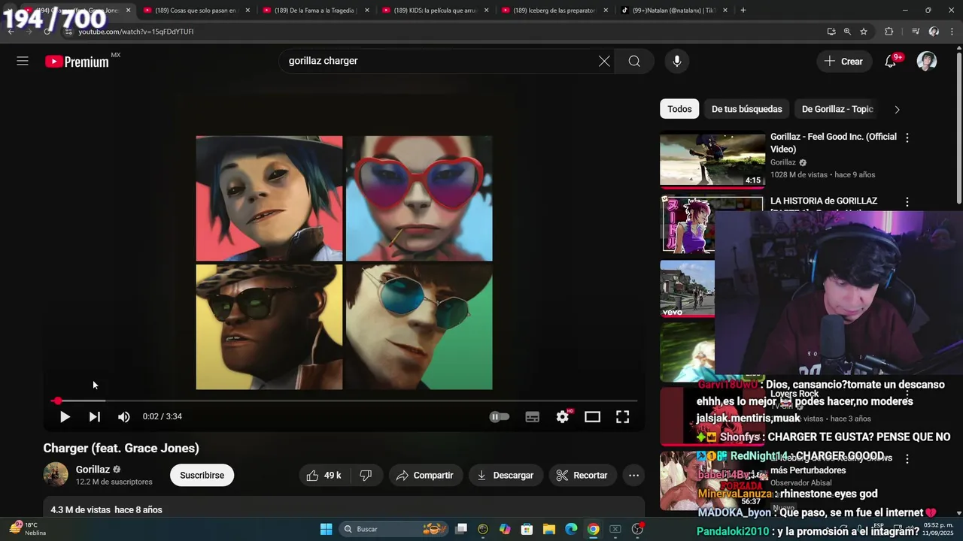The width and height of the screenshot is (963, 541).
Task: Select De tus búsquedas chip
Action: point(746,109)
